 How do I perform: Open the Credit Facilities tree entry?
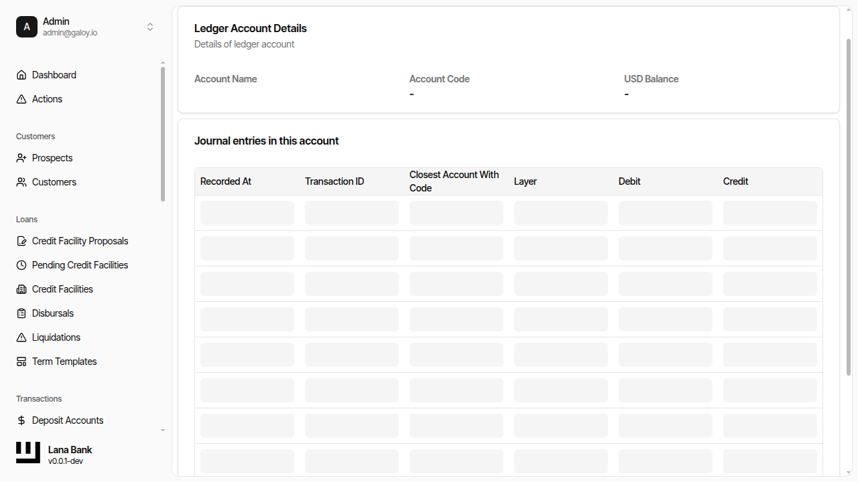click(x=62, y=289)
